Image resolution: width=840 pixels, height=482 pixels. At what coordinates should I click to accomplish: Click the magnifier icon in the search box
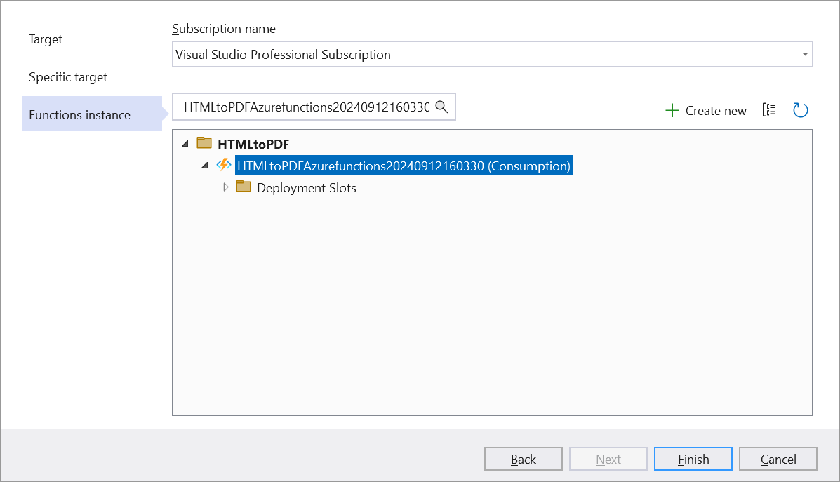click(441, 107)
